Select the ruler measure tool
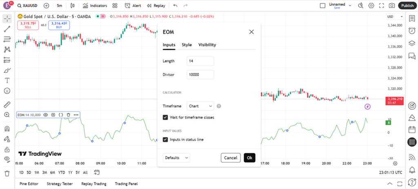 click(x=7, y=104)
